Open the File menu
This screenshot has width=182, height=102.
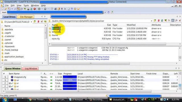tap(7, 5)
